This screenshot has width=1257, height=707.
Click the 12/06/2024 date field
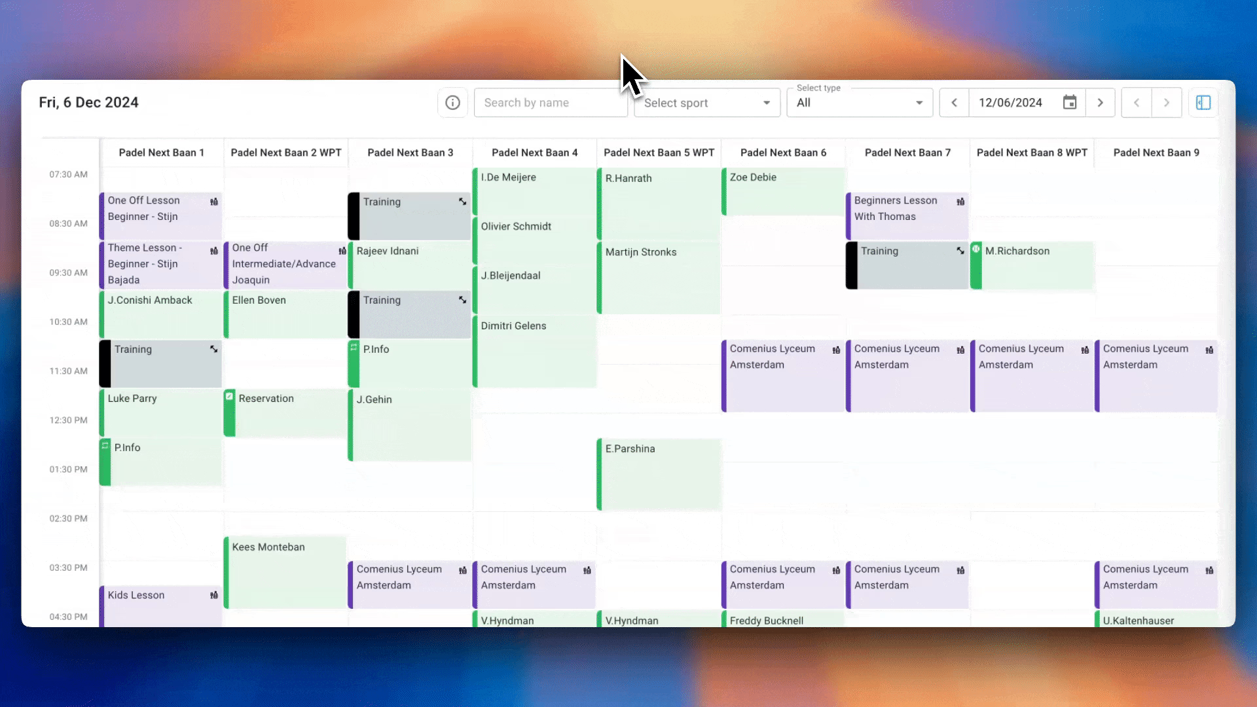(1010, 103)
